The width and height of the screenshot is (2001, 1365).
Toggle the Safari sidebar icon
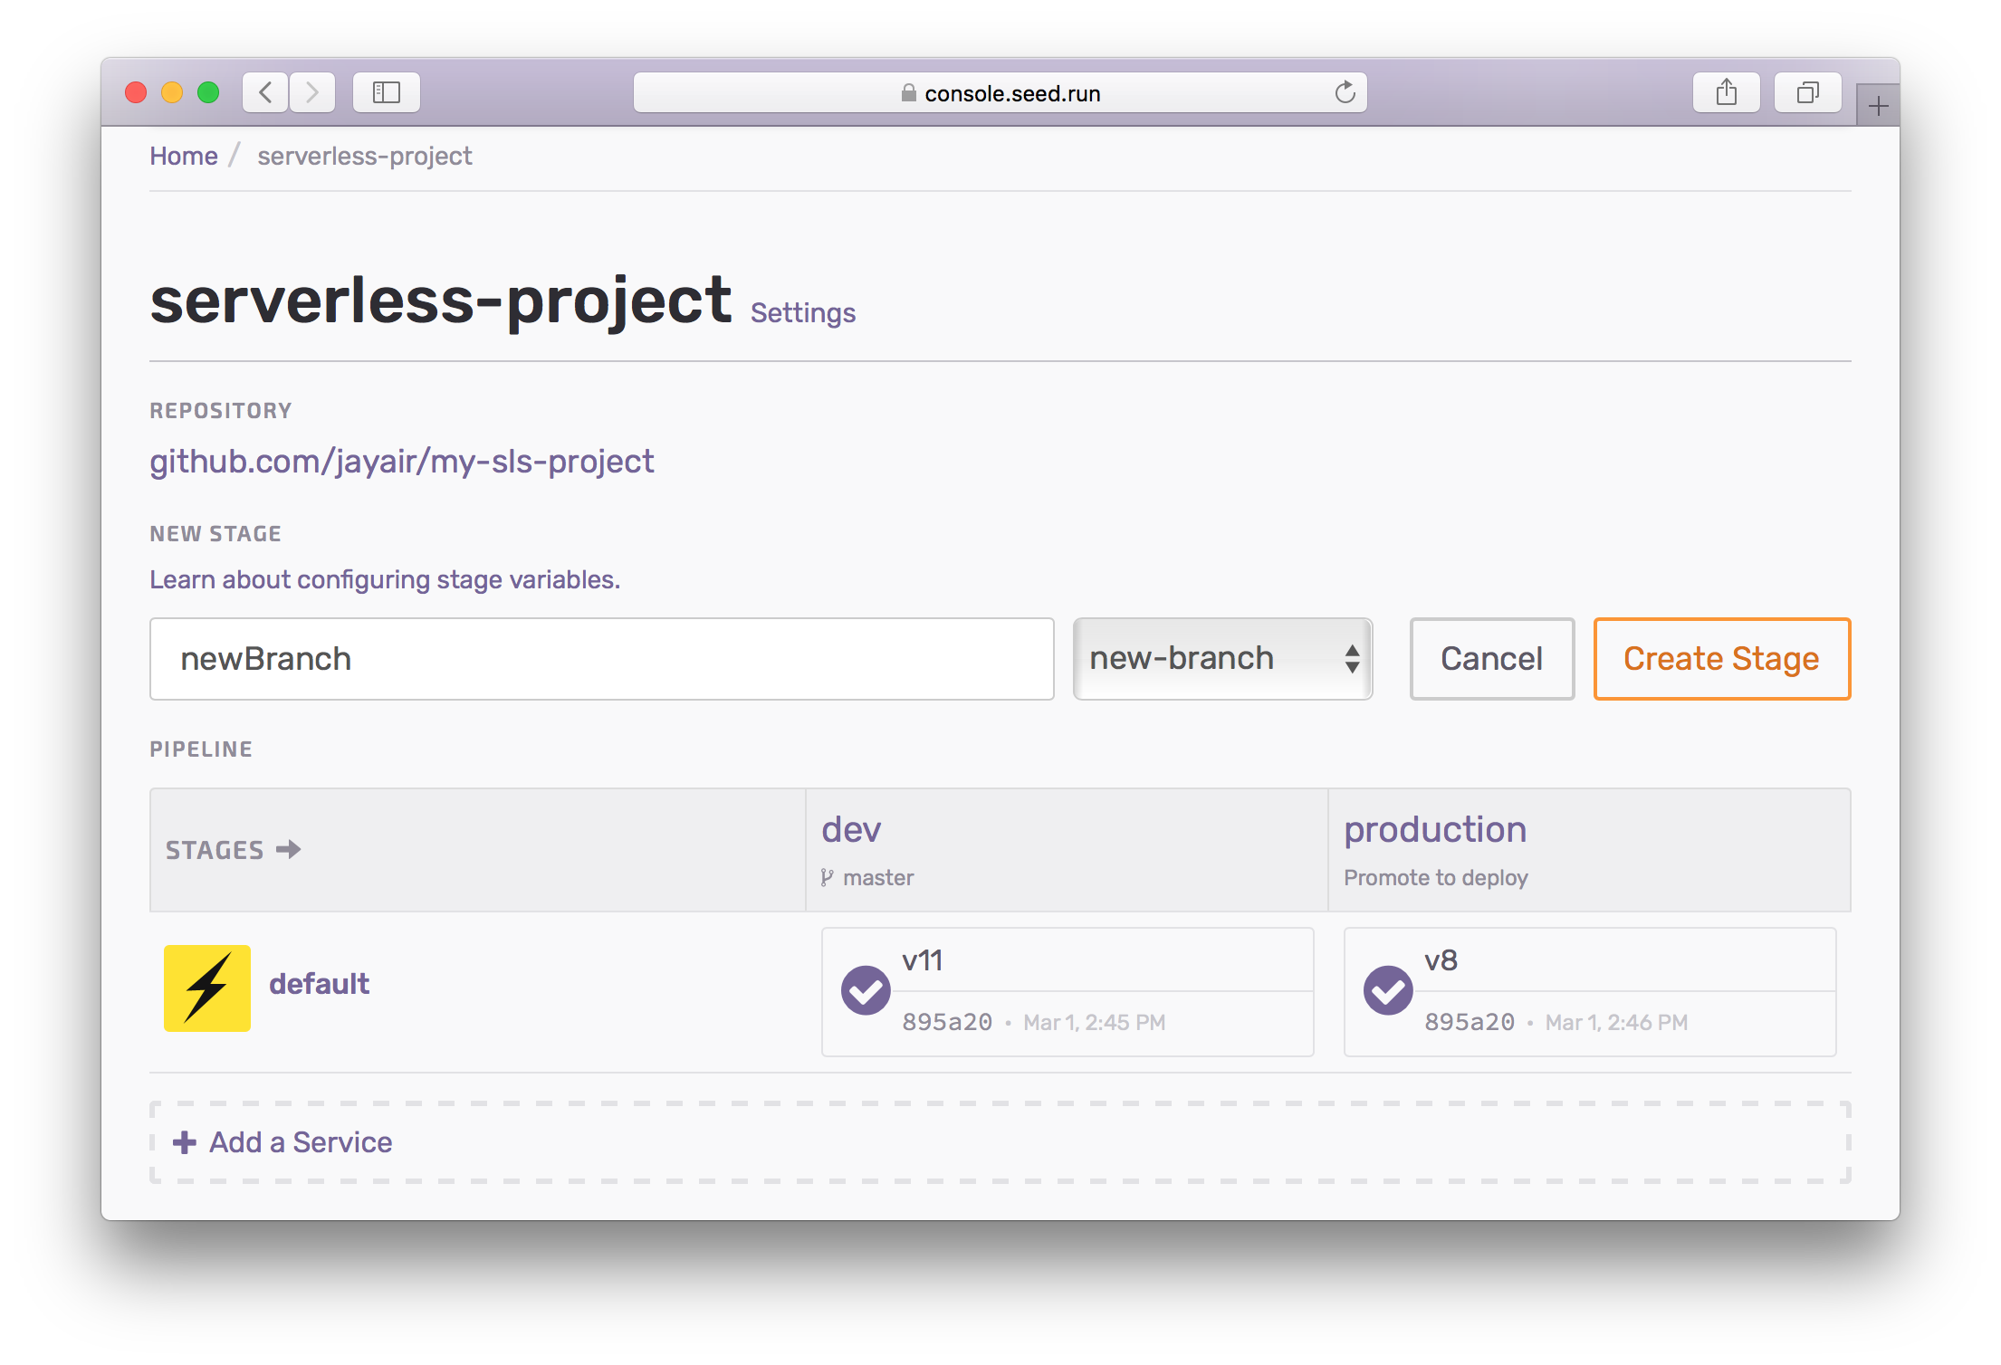tap(387, 92)
